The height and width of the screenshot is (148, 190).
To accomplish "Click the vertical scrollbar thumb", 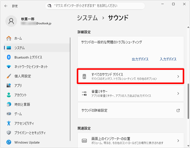I will pyautogui.click(x=188, y=101).
